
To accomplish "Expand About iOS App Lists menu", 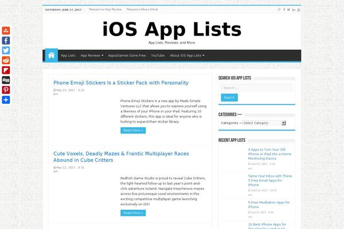I will [x=187, y=56].
